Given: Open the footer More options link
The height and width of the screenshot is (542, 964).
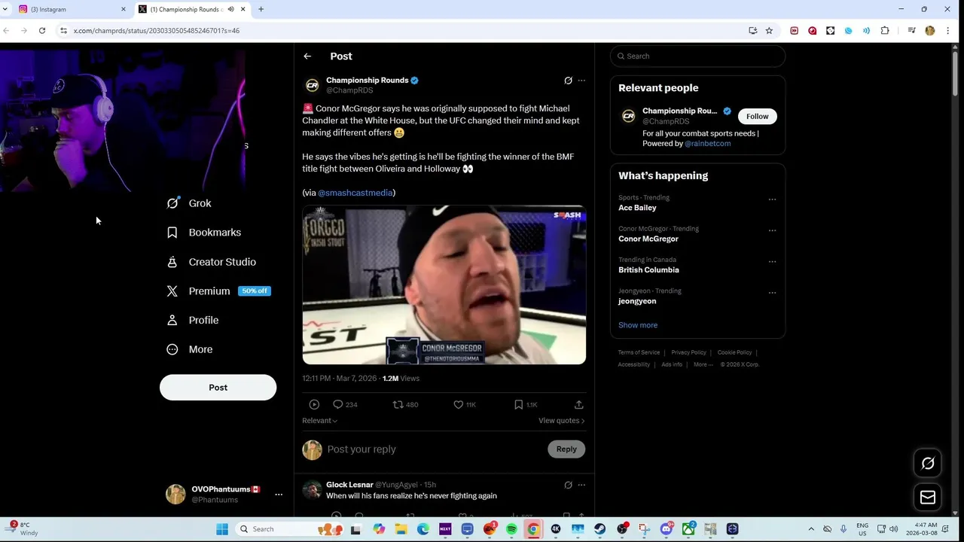Looking at the screenshot, I should tap(703, 364).
